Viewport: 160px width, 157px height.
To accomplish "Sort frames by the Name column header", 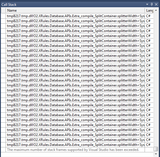I will (75, 10).
